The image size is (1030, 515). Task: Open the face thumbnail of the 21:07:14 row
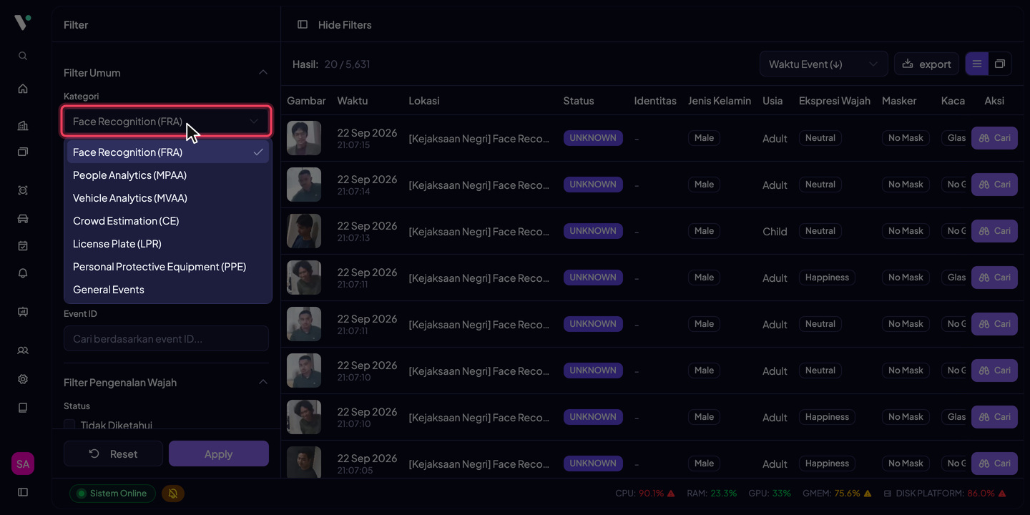[x=304, y=185]
